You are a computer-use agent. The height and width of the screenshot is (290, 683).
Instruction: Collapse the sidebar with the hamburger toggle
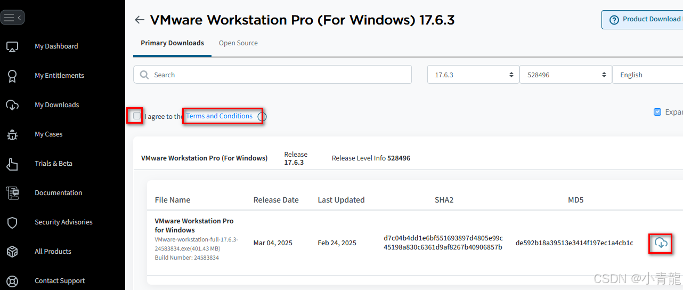click(12, 18)
